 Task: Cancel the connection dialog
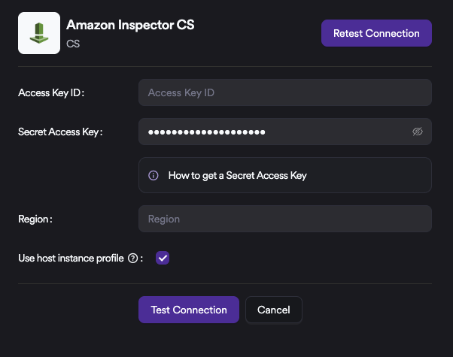coord(273,310)
